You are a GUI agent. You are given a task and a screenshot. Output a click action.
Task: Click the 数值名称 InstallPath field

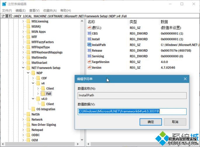click(x=132, y=95)
